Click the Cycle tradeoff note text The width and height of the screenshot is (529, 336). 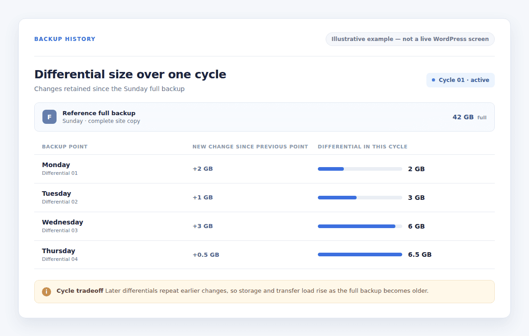point(242,291)
